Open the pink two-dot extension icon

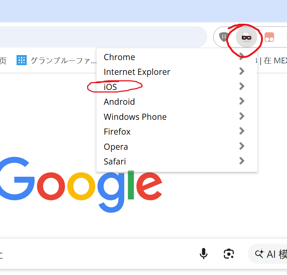coord(269,37)
